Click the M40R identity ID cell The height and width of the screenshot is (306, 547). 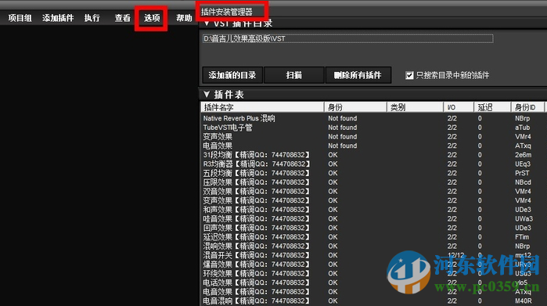point(524,301)
